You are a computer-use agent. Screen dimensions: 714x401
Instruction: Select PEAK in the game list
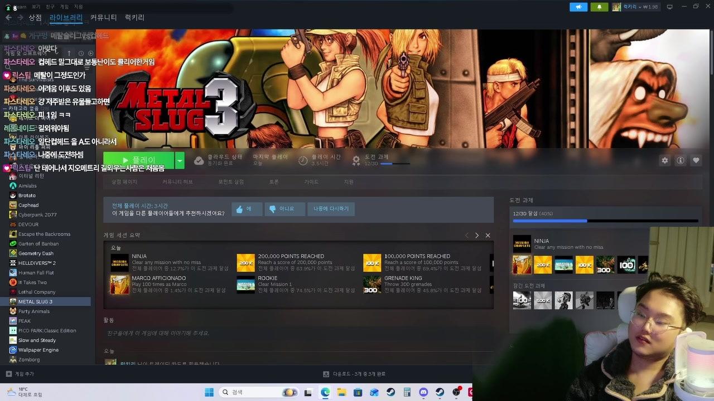[x=25, y=321]
